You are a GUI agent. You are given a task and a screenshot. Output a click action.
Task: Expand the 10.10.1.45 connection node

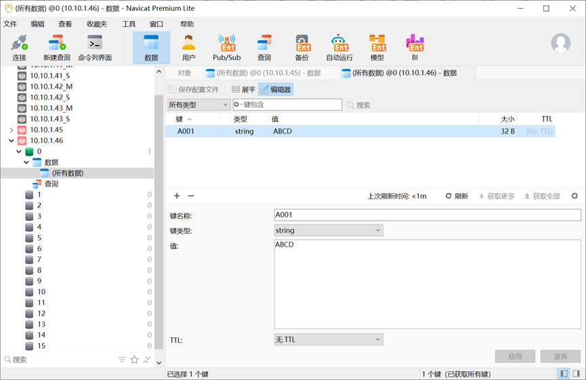(12, 130)
